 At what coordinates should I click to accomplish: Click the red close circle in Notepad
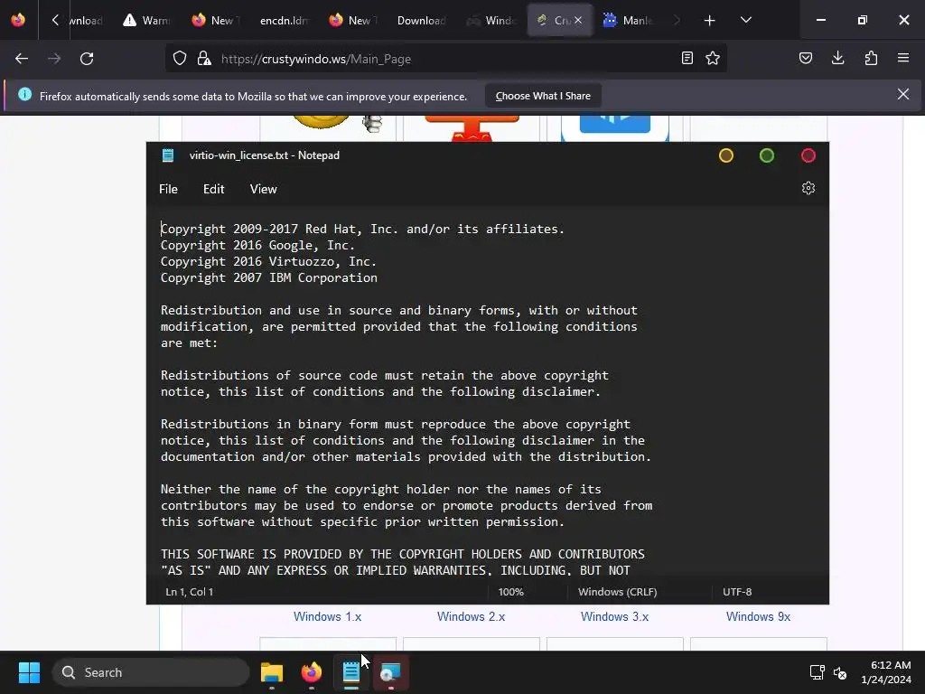click(x=808, y=155)
